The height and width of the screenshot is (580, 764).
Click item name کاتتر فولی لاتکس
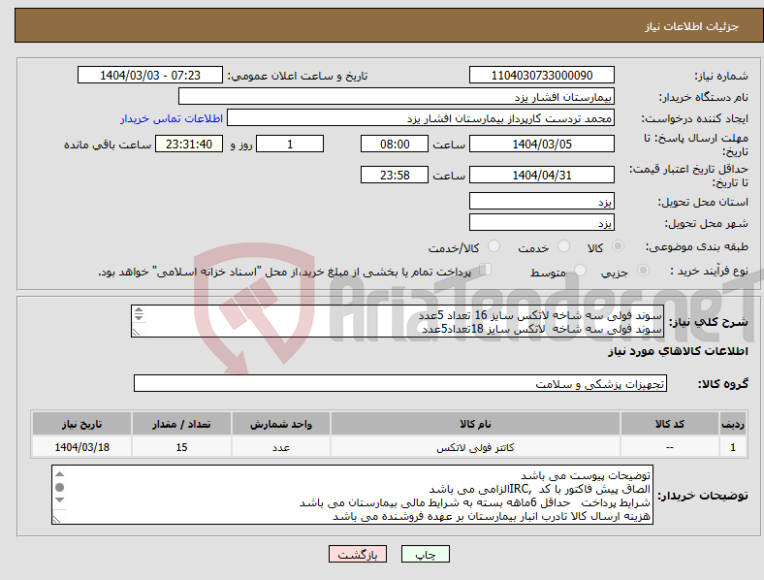(475, 447)
